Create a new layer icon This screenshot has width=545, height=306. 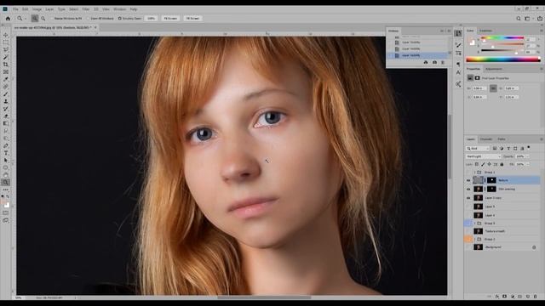click(x=528, y=297)
